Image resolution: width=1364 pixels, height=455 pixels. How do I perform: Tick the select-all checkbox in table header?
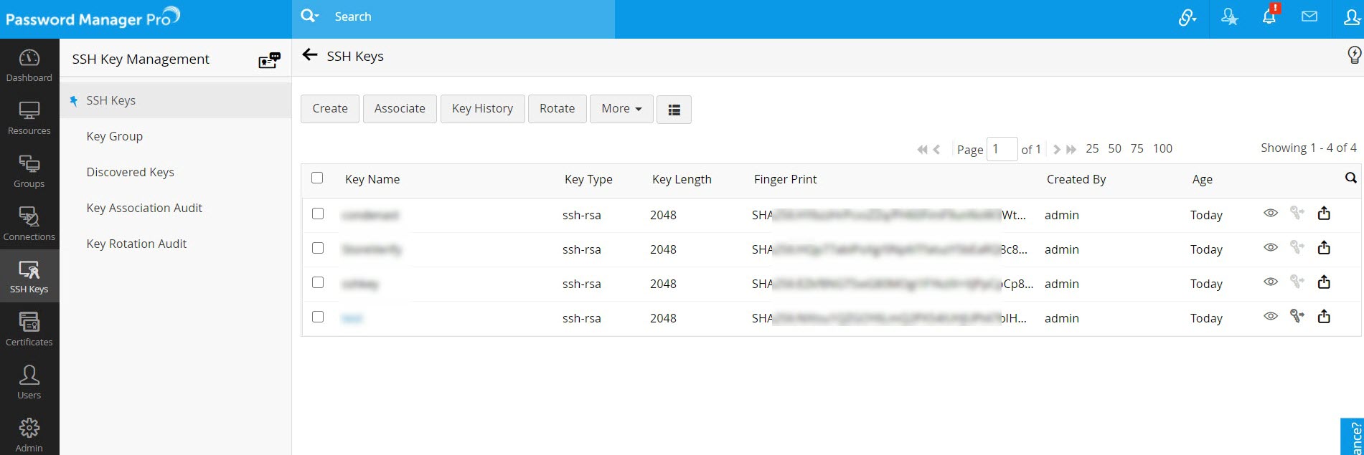click(x=317, y=178)
